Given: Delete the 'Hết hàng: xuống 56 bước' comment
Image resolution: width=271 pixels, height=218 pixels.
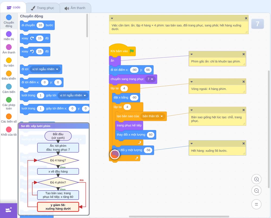Looking at the screenshot, I should (244, 144).
